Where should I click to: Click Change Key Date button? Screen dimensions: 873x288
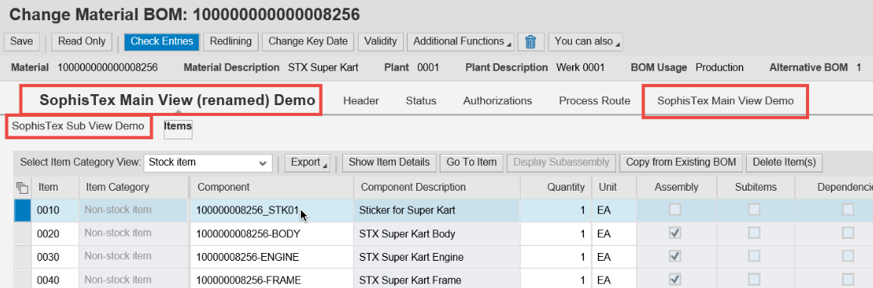coord(308,41)
